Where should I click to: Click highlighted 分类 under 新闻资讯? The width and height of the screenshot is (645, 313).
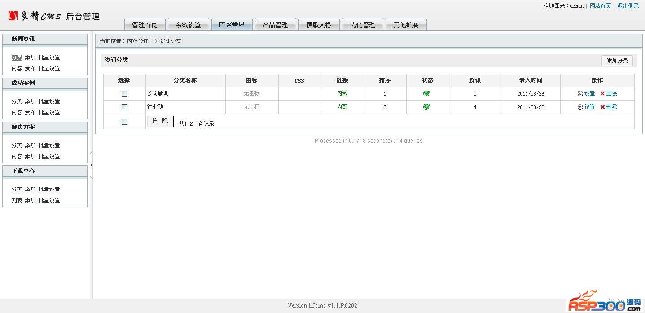coord(17,57)
